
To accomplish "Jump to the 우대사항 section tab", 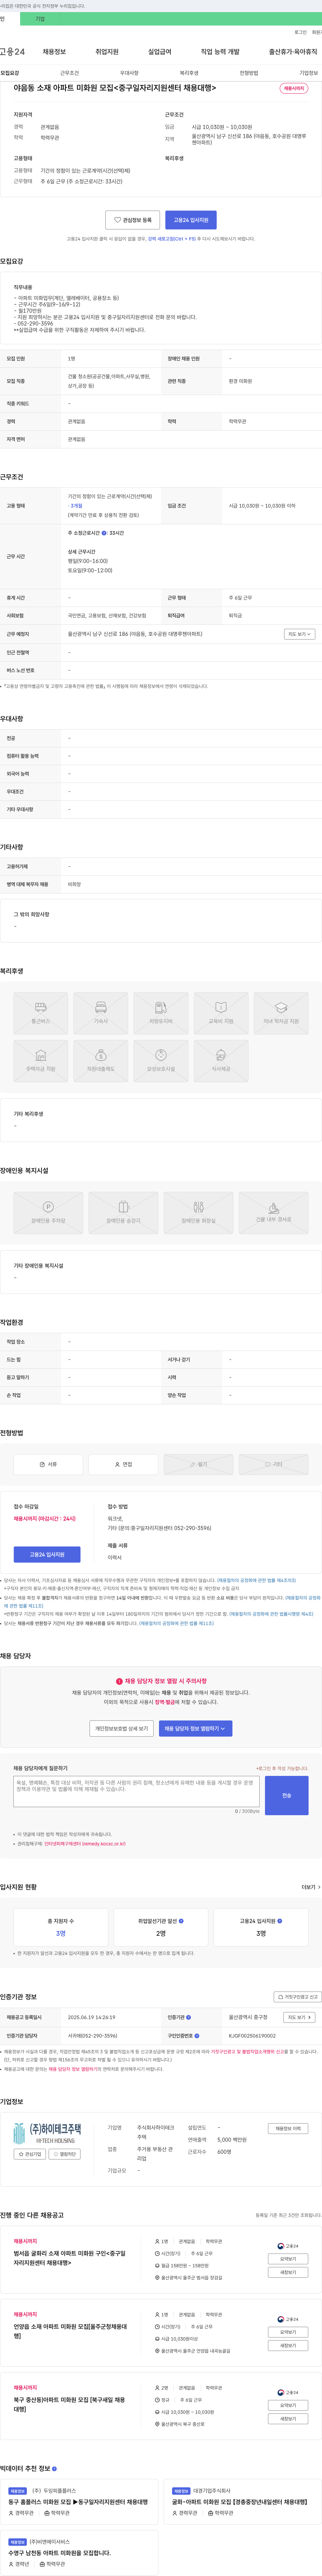I will coord(129,73).
